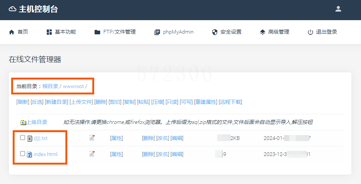The width and height of the screenshot is (361, 184).
Task: Click [属性] in the index.html row
Action: [117, 154]
